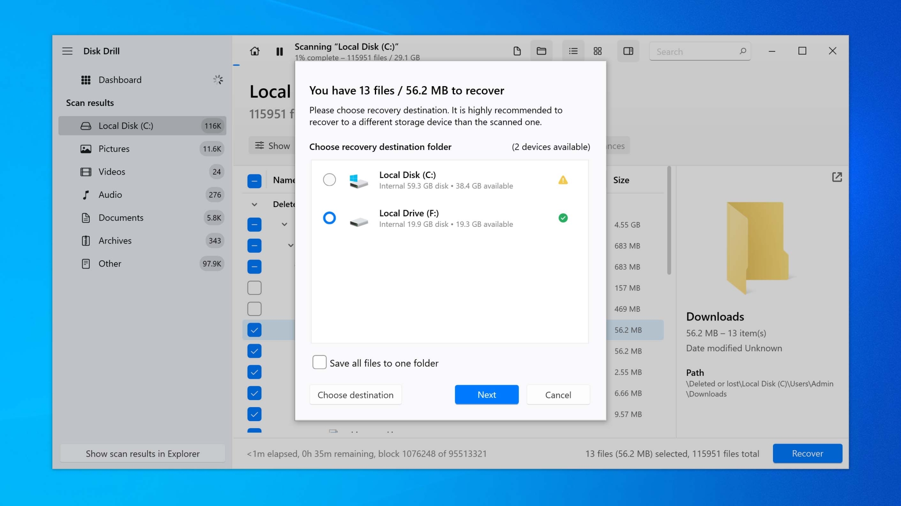Screen dimensions: 901x506
Task: Collapse the Deleted or lost section
Action: [x=254, y=204]
